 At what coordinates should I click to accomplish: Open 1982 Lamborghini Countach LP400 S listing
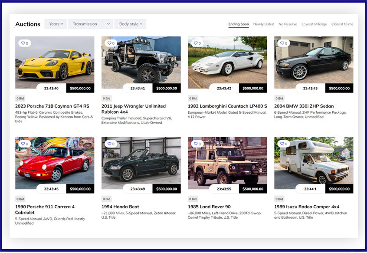coord(227,106)
